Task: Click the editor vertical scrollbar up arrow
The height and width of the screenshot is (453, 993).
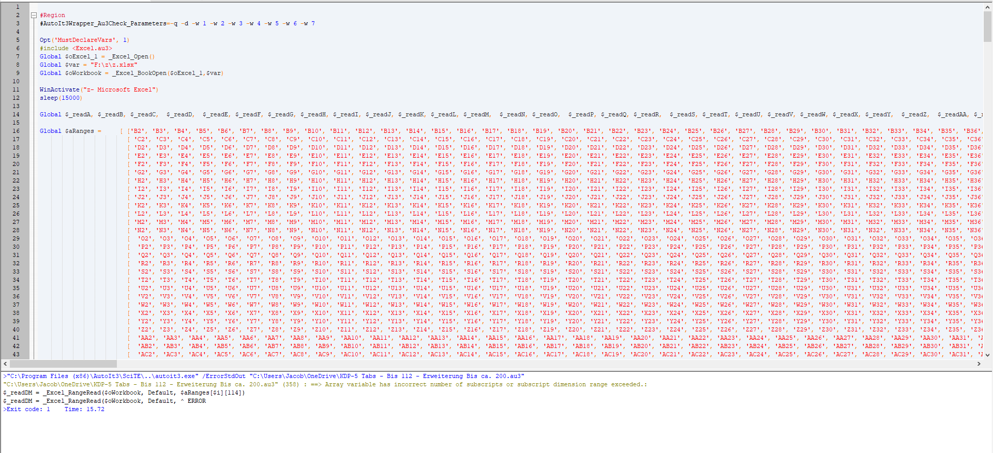Action: [987, 7]
